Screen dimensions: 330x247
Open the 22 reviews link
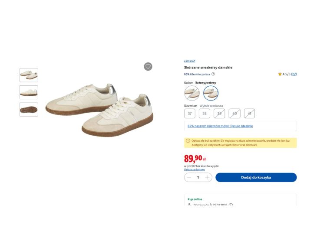294,74
